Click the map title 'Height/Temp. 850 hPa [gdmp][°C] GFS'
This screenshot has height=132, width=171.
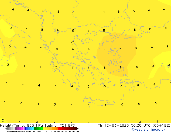coord(37,126)
